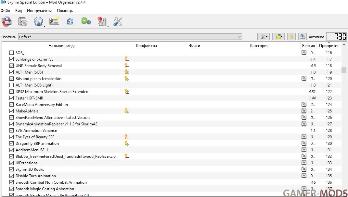This screenshot has height=197, width=348.
Task: Sort by Название мода column header
Action: [62, 46]
